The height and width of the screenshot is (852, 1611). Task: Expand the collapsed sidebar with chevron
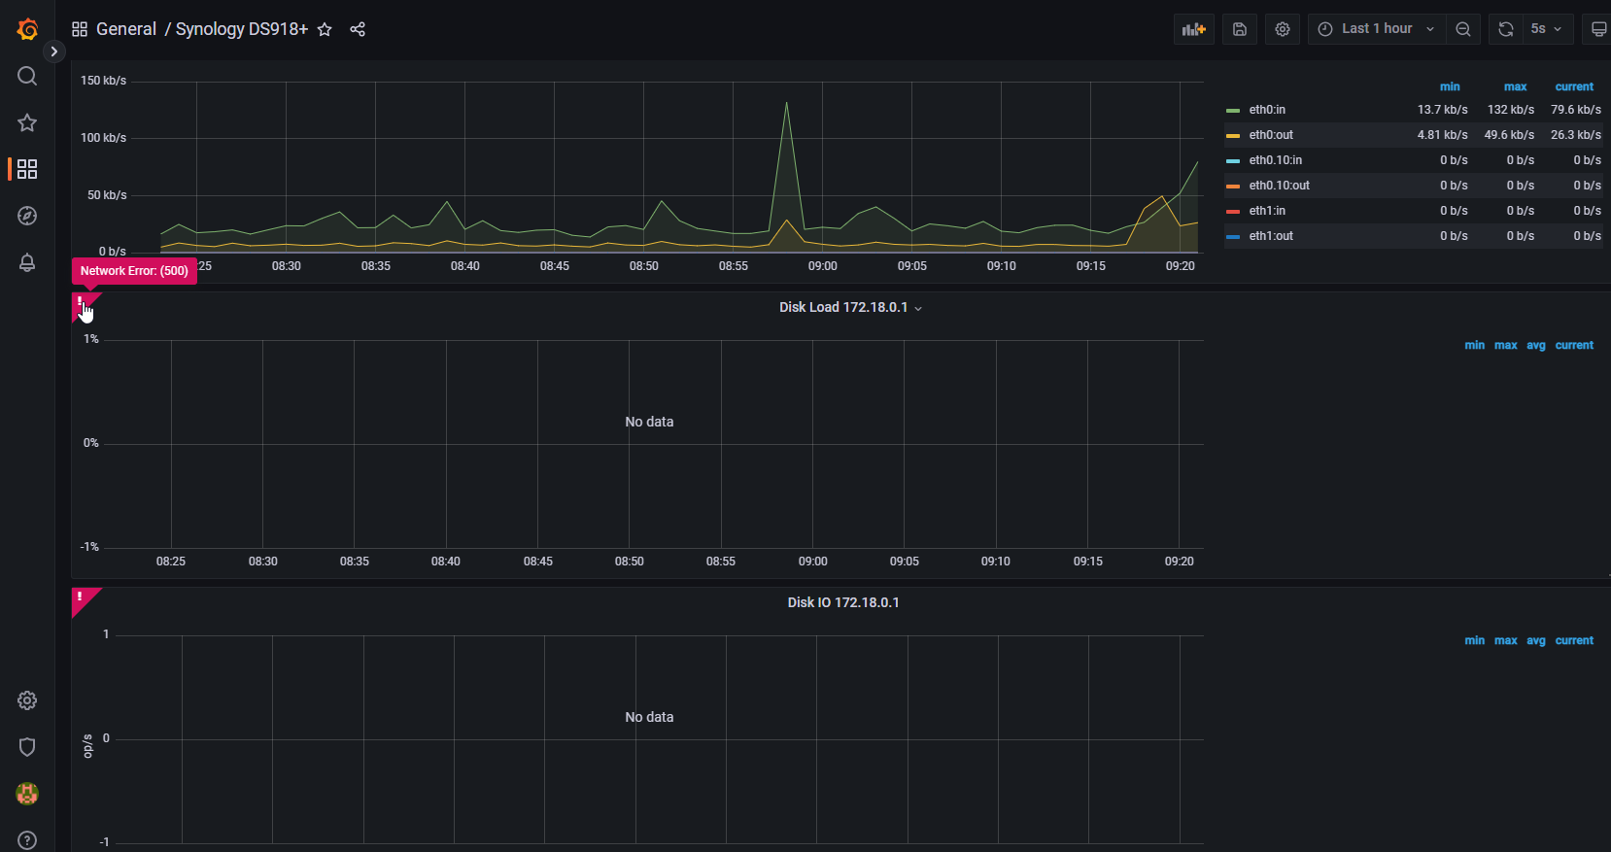[x=54, y=51]
